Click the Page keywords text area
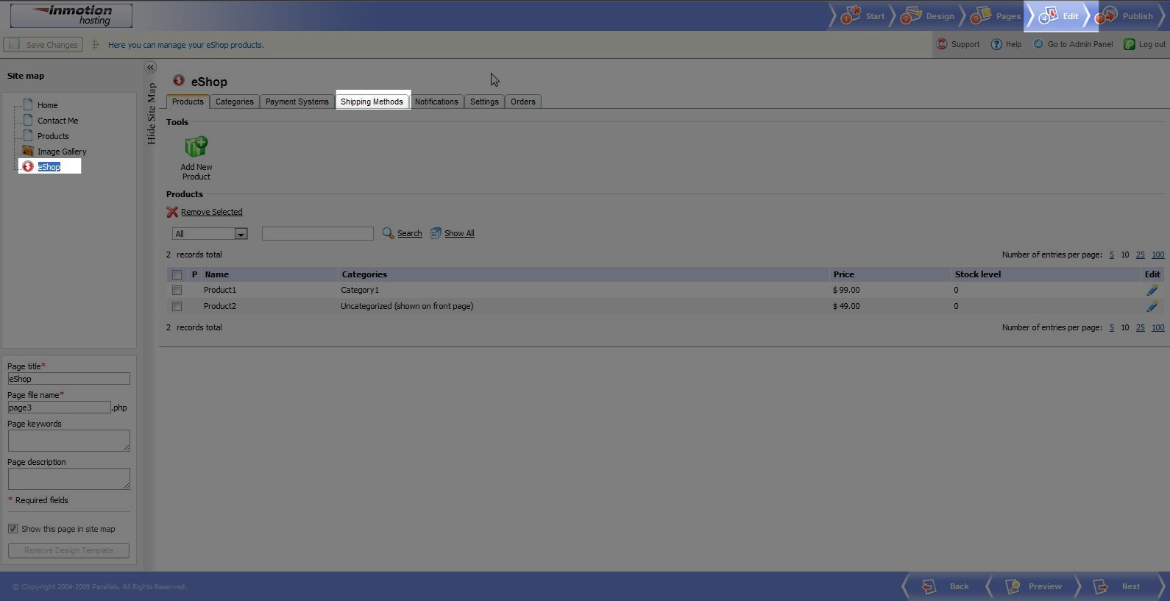 pos(68,441)
